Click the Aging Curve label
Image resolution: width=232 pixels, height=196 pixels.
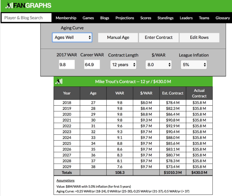[72, 28]
